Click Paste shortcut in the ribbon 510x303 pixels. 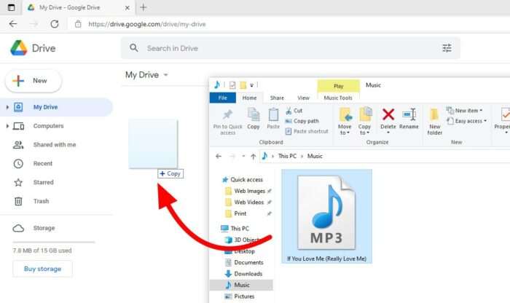click(x=307, y=131)
